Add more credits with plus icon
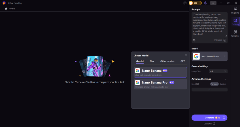Screen dimensions: 240x127 (x=200, y=3)
